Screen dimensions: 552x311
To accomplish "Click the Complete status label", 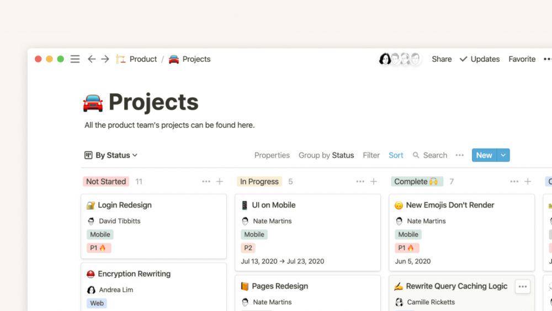I will (x=417, y=181).
